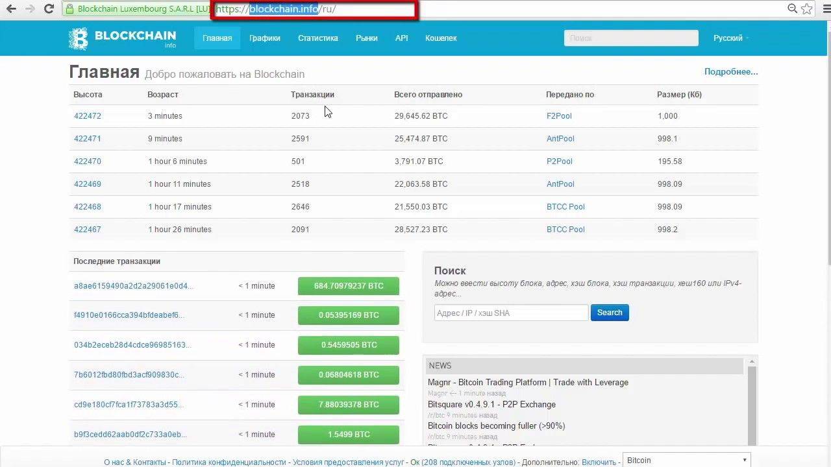This screenshot has height=467, width=831.
Task: Open transaction cd9e180cf7fca1f73783a3d55...
Action: point(129,405)
